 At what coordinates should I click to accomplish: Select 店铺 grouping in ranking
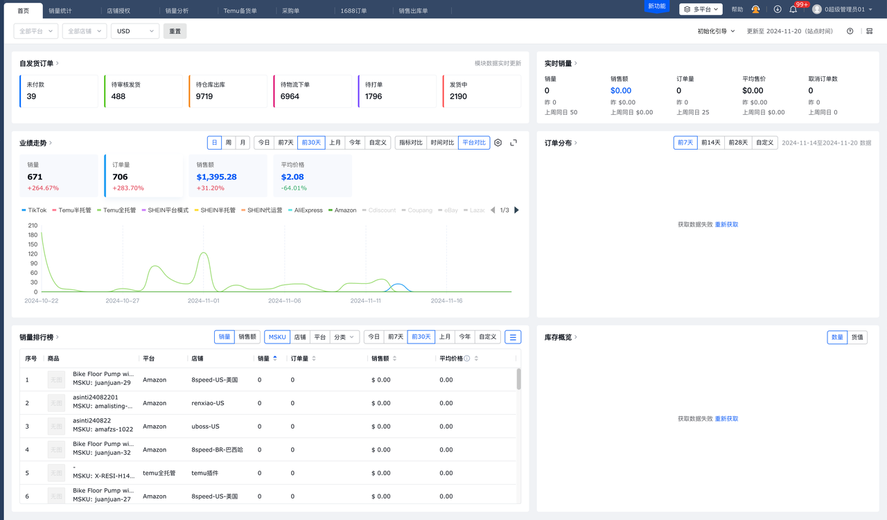click(x=300, y=337)
